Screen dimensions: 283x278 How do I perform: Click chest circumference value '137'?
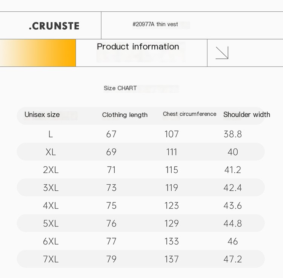click(x=171, y=259)
